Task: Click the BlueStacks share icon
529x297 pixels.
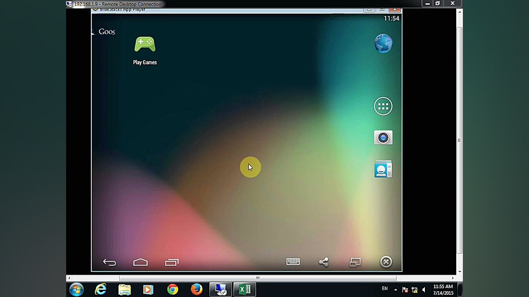Action: [x=323, y=262]
